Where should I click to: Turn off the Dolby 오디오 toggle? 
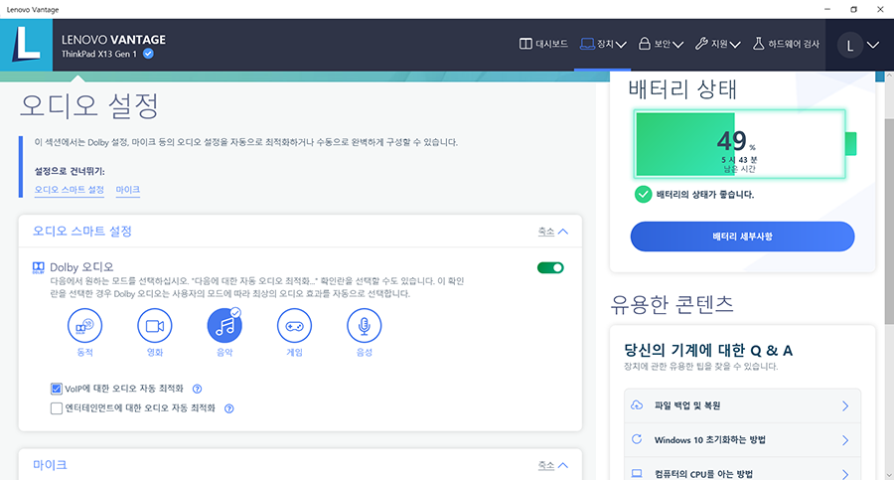click(x=550, y=267)
